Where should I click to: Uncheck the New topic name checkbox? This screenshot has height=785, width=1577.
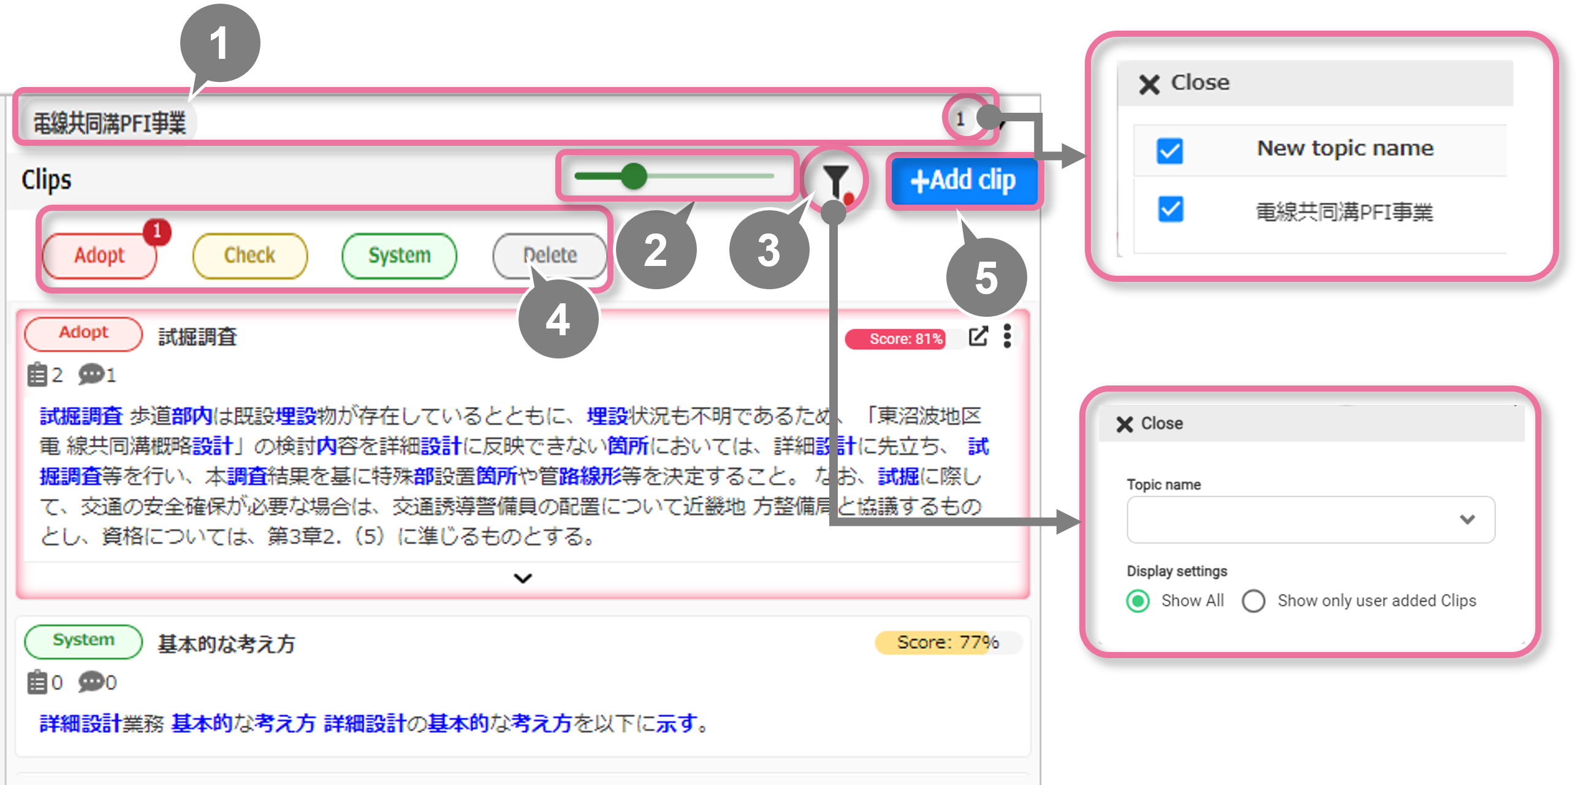click(1169, 151)
